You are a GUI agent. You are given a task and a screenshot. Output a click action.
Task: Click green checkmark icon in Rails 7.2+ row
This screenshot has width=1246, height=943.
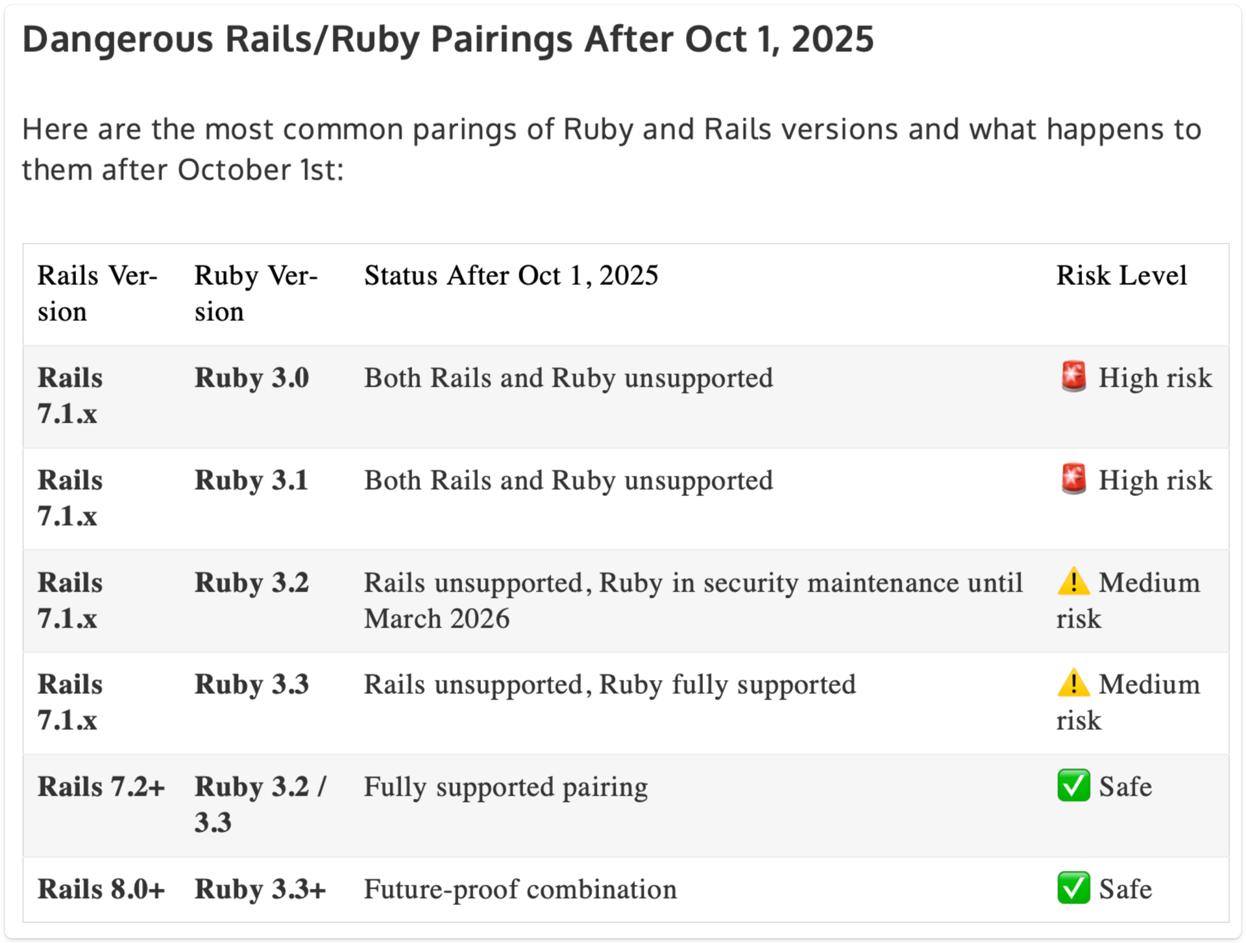[x=1073, y=786]
